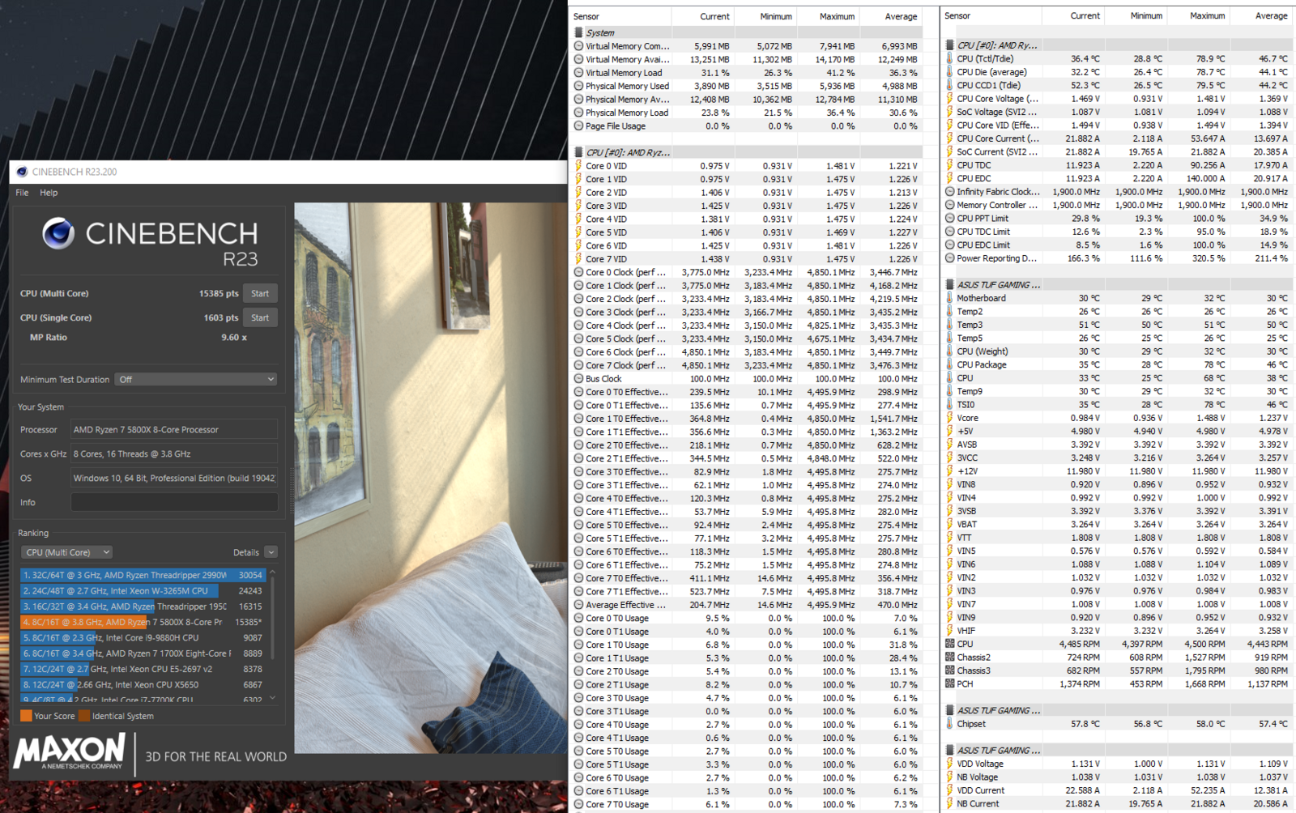Image resolution: width=1296 pixels, height=813 pixels.
Task: Select the NB Current sensor row
Action: (x=1118, y=803)
